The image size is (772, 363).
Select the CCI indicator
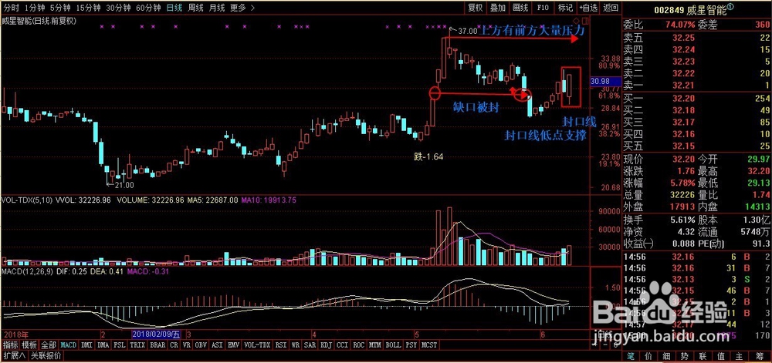344,345
